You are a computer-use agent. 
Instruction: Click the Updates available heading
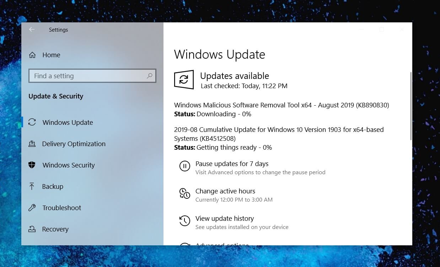235,76
